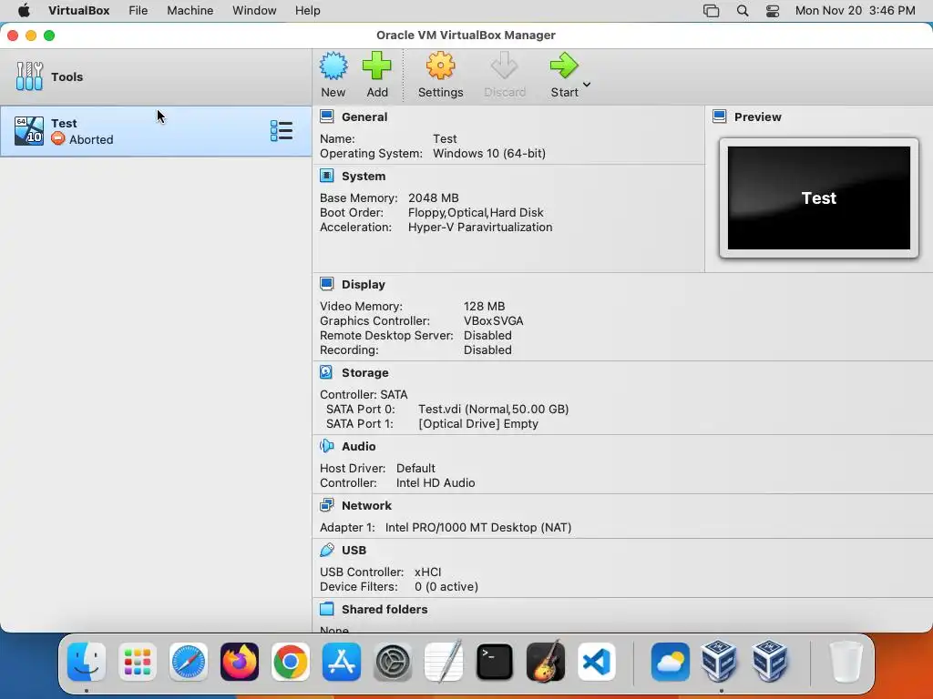The height and width of the screenshot is (699, 933).
Task: Open Visual Studio Code from the Dock
Action: pos(597,662)
